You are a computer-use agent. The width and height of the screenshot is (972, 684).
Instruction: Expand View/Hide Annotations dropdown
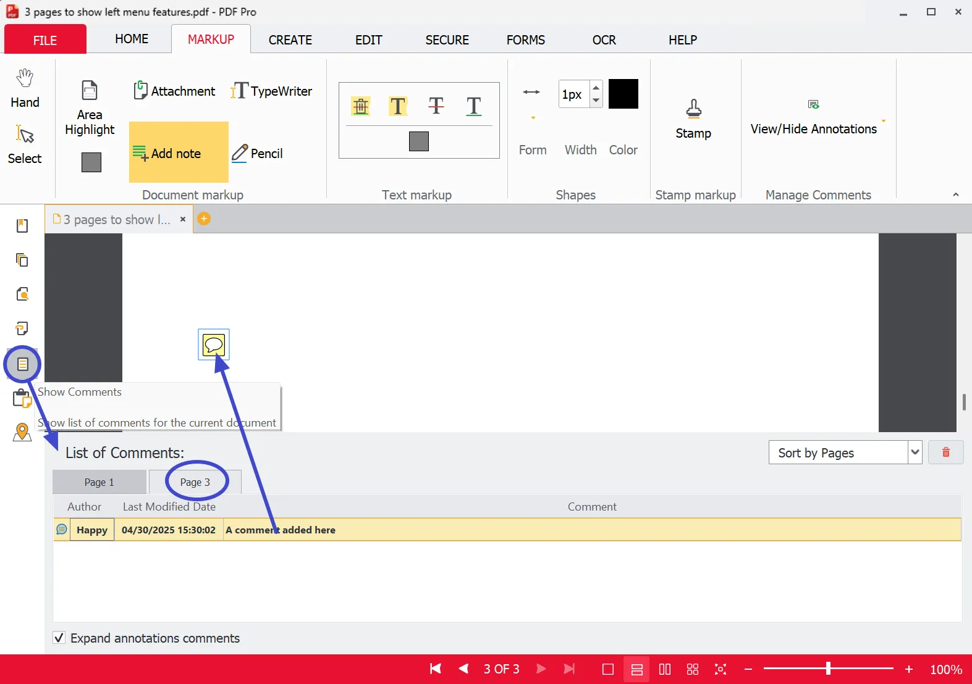pos(884,121)
